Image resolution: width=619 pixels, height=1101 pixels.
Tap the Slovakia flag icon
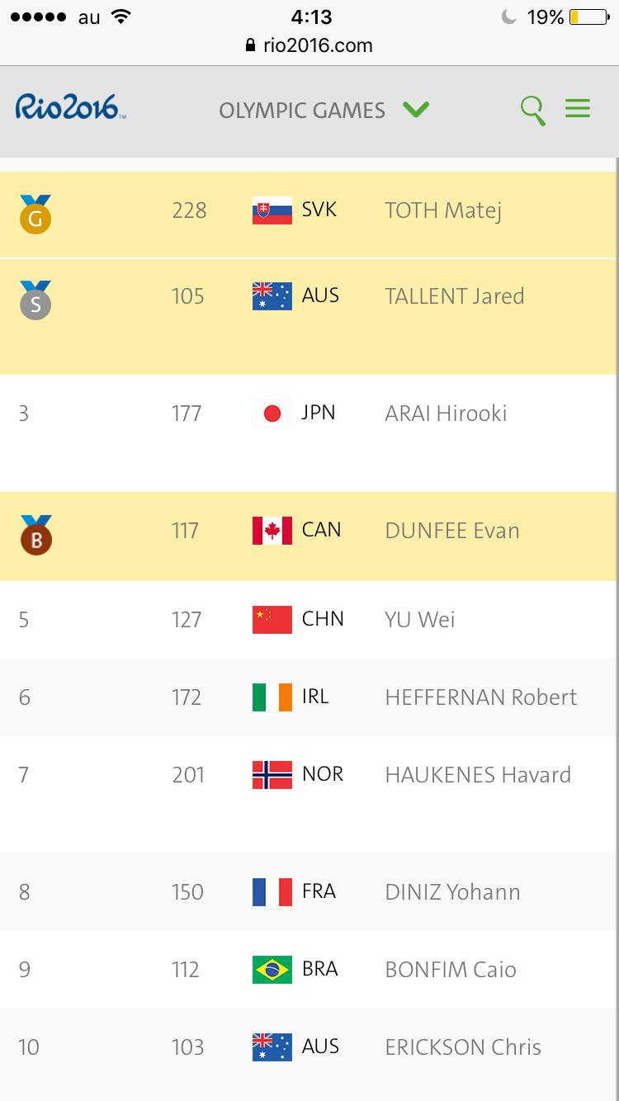coord(272,210)
